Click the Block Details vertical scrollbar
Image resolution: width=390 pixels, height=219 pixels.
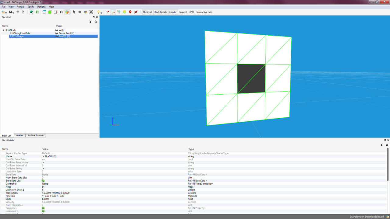tap(387, 181)
